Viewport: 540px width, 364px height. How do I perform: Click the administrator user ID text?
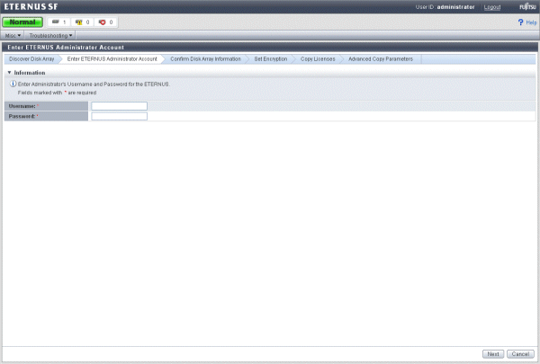click(x=455, y=7)
